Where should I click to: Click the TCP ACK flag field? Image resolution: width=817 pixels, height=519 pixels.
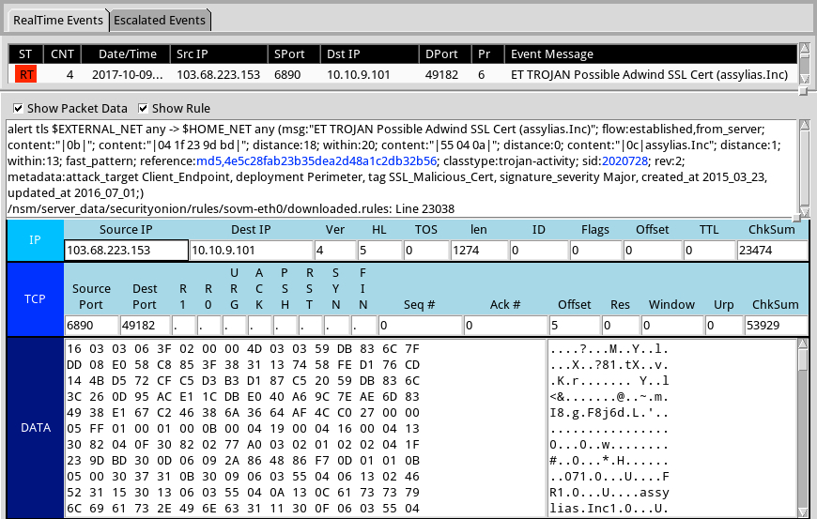pos(259,326)
